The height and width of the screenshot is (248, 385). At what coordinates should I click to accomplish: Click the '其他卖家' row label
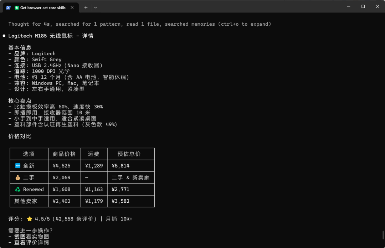[26, 201]
